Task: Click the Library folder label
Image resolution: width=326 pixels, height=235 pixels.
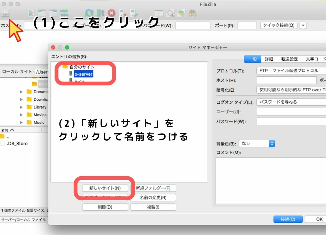Action: click(x=40, y=107)
